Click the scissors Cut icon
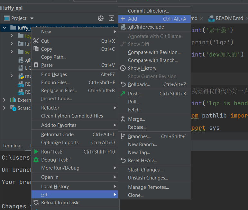This screenshot has height=210, width=248. pos(36,41)
